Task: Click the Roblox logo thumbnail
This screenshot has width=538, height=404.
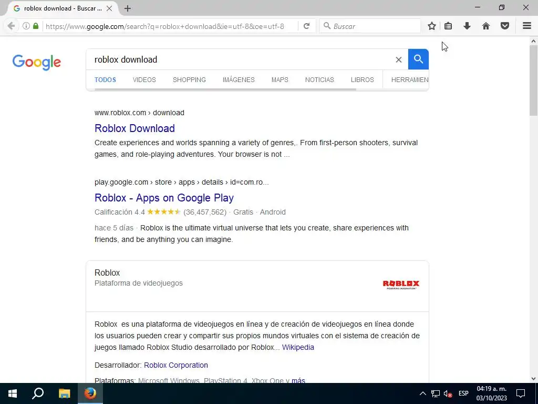Action: click(x=401, y=285)
